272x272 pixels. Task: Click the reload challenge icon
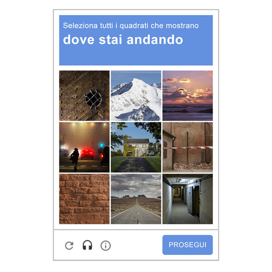[x=69, y=245]
